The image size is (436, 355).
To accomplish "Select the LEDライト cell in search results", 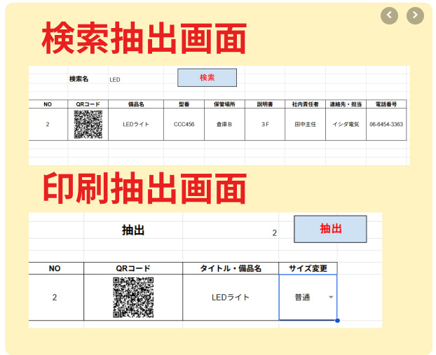I will click(136, 124).
